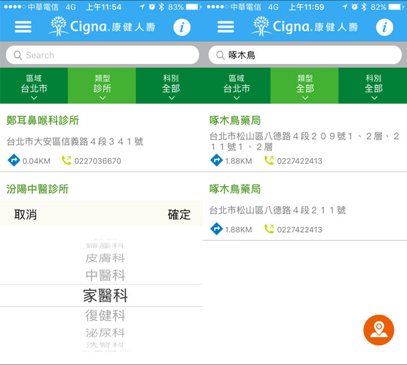The width and height of the screenshot is (407, 365).
Task: Choose 復健科 from the picker list
Action: point(105,315)
